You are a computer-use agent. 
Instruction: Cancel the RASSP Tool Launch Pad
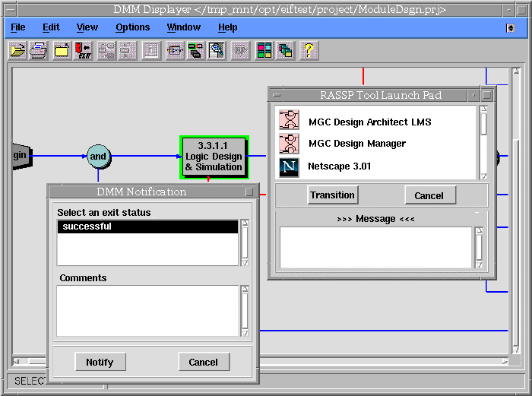coord(429,195)
